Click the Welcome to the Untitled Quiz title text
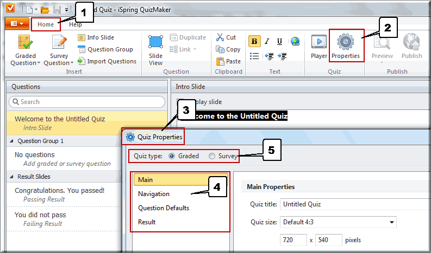Screen dimensions: 431x253 pyautogui.click(x=240, y=116)
